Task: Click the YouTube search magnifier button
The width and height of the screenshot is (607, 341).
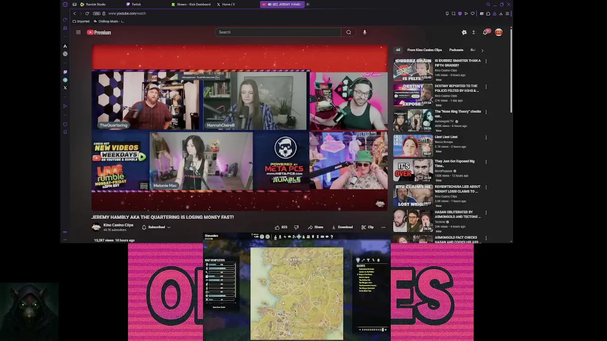Action: pyautogui.click(x=349, y=32)
